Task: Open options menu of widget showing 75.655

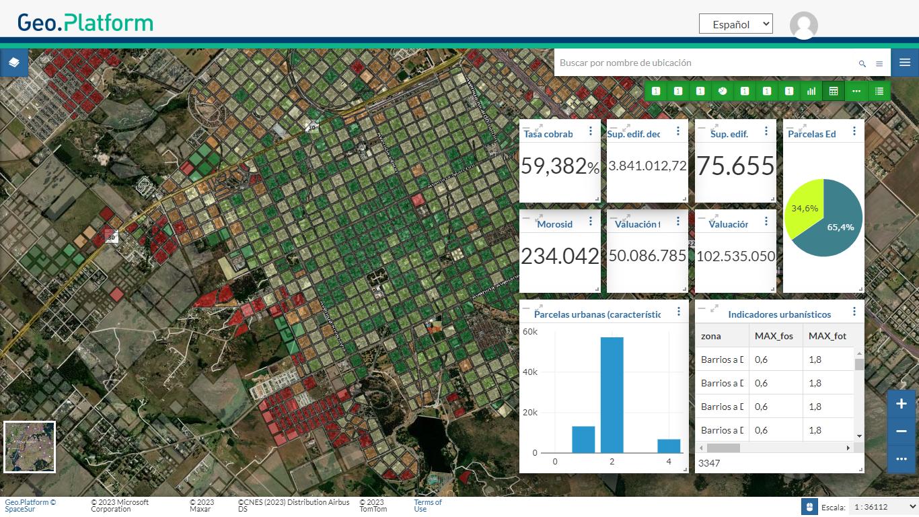Action: click(766, 131)
